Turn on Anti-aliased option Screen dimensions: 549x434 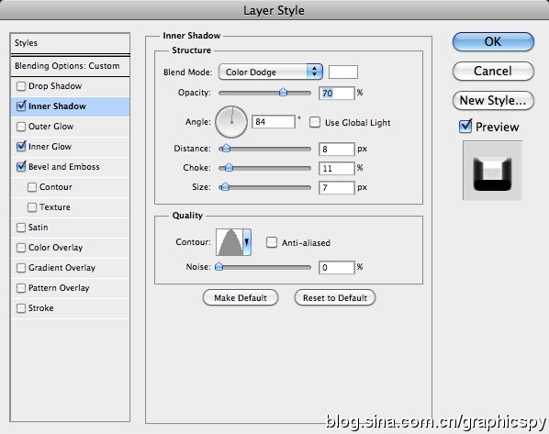point(272,242)
